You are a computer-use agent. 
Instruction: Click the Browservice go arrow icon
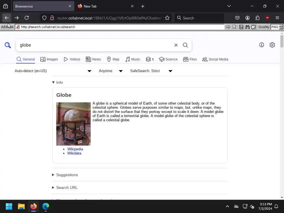[228, 27]
